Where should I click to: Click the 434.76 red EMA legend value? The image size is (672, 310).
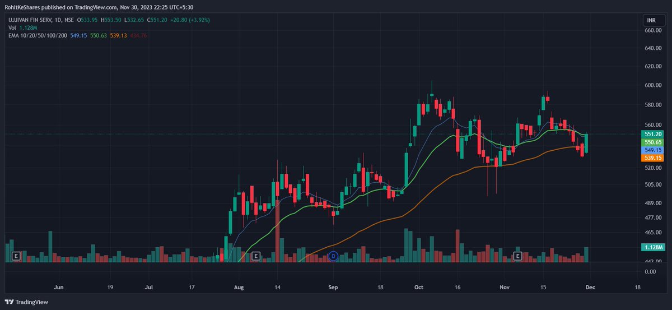tap(138, 35)
